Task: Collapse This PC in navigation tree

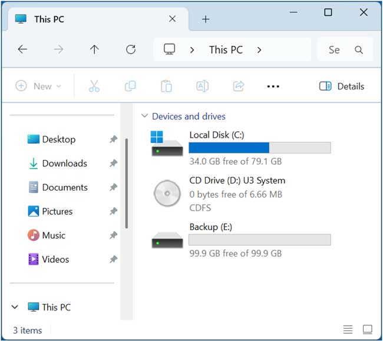Action: (x=15, y=307)
